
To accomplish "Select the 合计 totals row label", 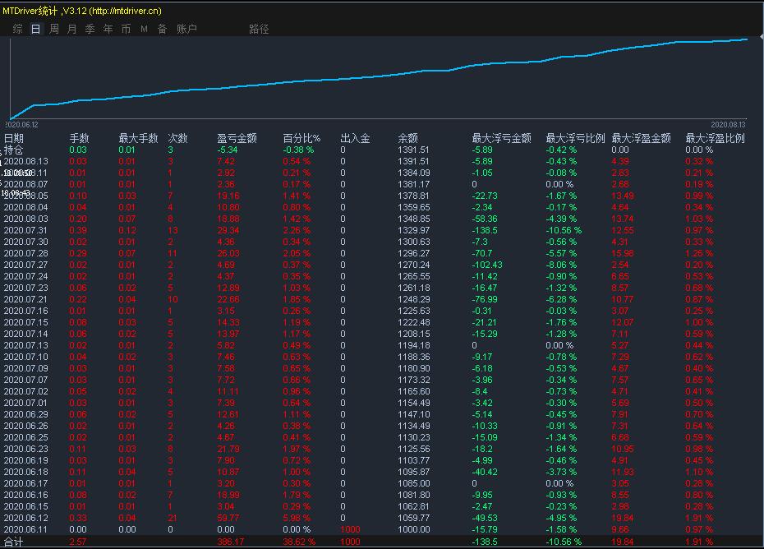I will [14, 542].
